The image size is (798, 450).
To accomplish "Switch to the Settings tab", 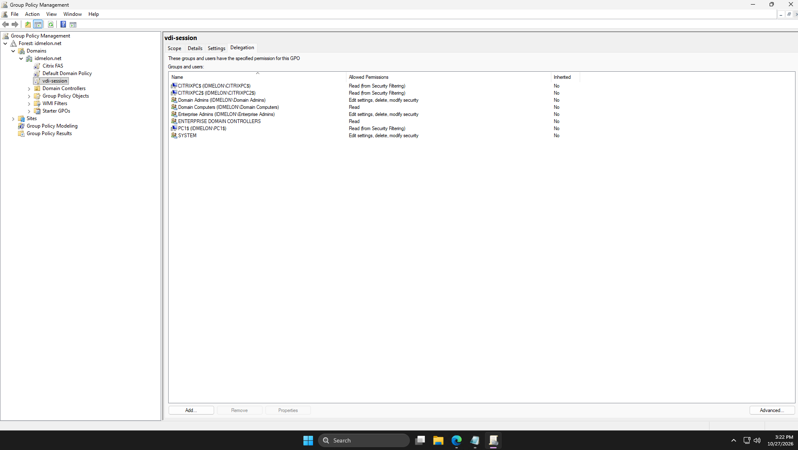I will click(x=216, y=48).
